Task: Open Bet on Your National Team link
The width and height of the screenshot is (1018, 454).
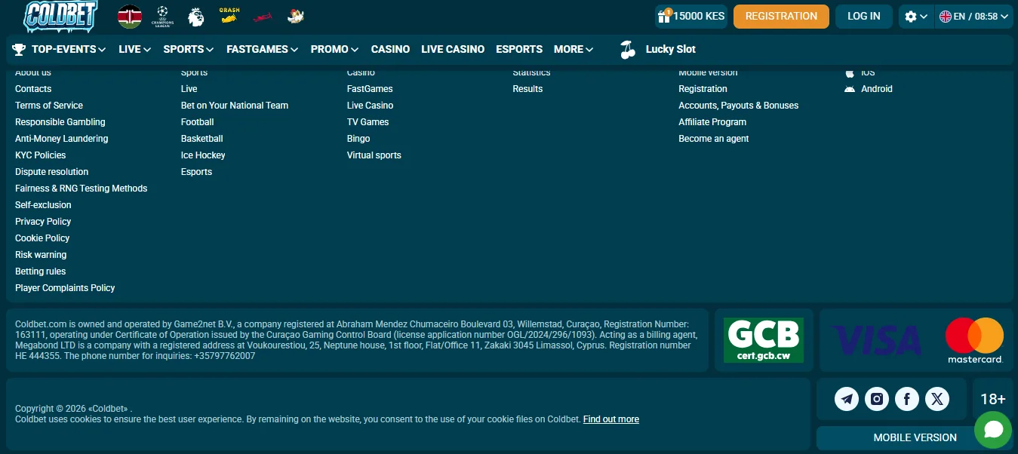Action: coord(235,106)
